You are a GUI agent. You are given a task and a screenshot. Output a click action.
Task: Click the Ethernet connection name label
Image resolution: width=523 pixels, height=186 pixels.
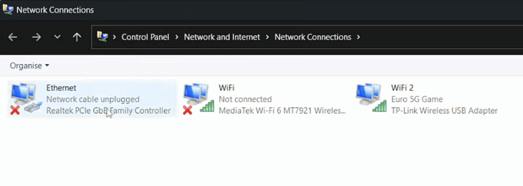(x=61, y=88)
